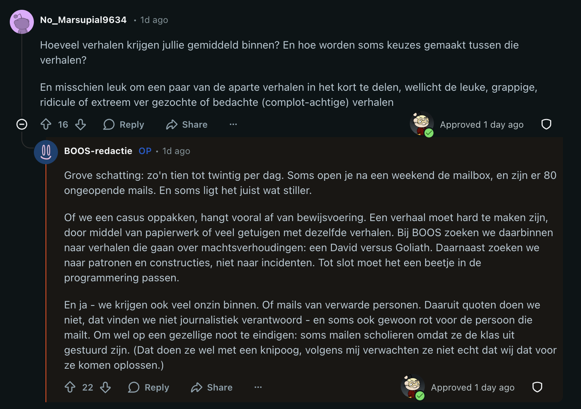581x409 pixels.
Task: Upvote No_Marsupial9634's comment
Action: 46,124
